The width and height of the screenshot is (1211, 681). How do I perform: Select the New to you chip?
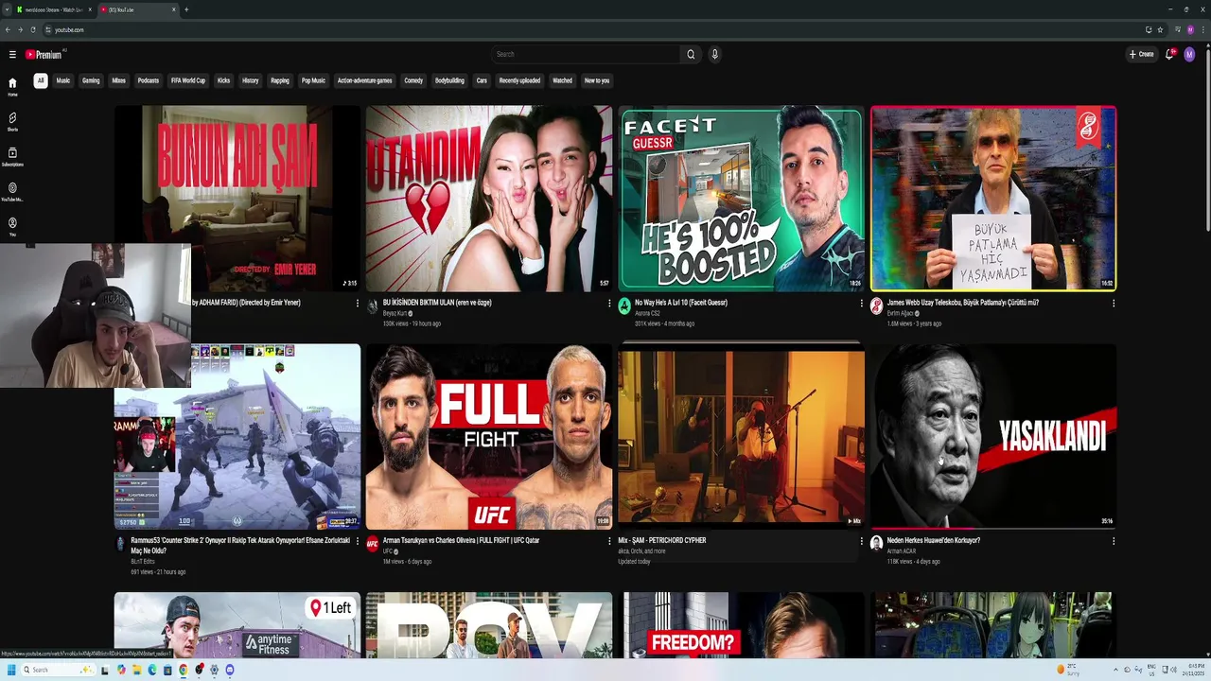click(597, 80)
